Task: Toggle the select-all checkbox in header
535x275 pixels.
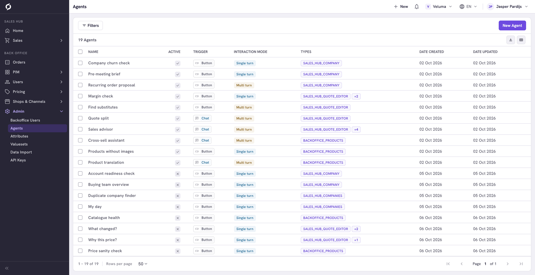Action: click(x=80, y=52)
